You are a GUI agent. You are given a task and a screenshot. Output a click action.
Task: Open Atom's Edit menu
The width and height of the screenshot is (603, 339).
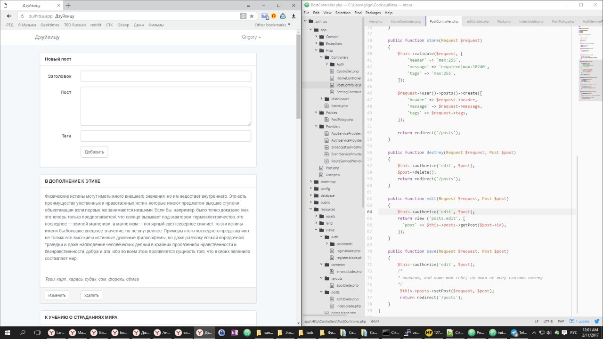pyautogui.click(x=316, y=13)
